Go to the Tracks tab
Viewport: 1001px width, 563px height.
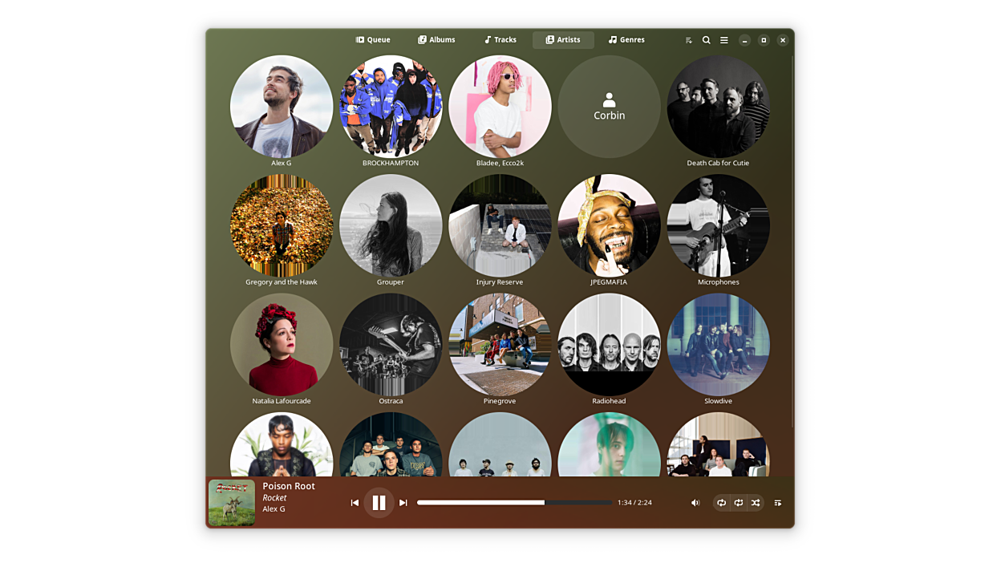(x=500, y=40)
